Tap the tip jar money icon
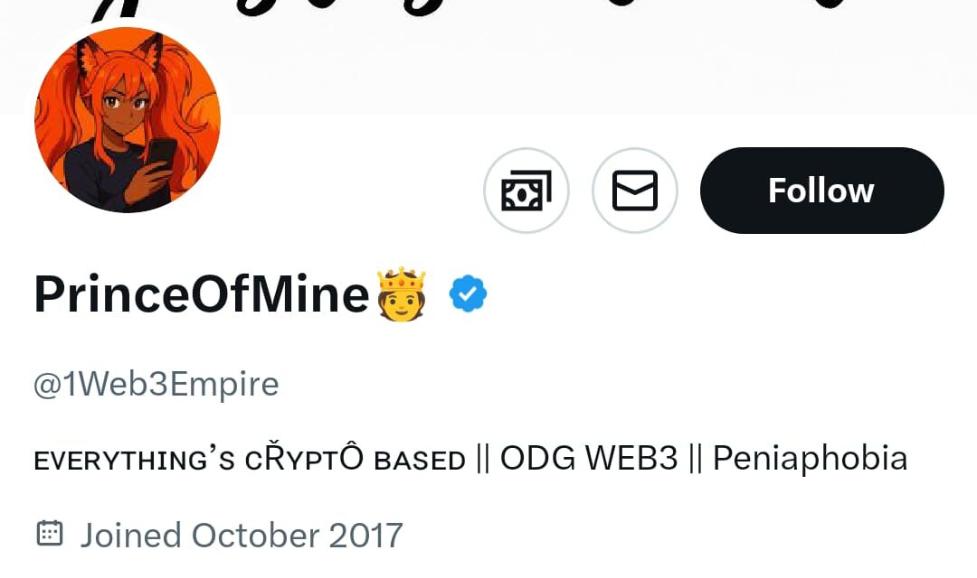 526,191
